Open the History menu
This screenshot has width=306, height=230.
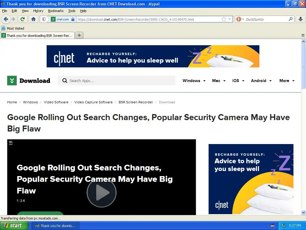click(x=38, y=11)
